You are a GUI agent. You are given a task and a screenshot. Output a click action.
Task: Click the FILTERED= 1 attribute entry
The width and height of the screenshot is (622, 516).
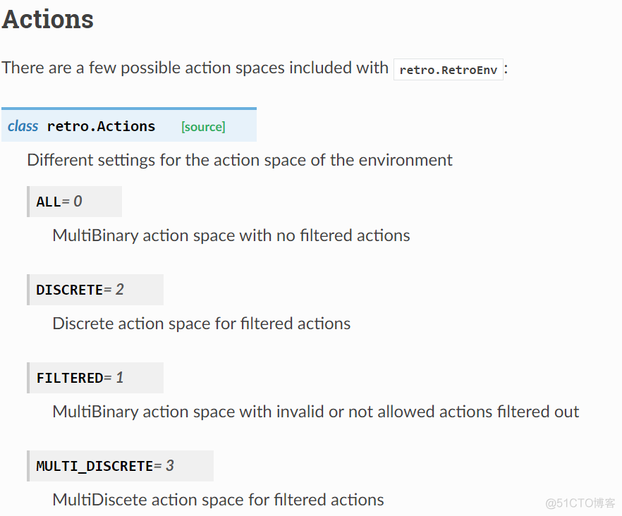(x=95, y=378)
